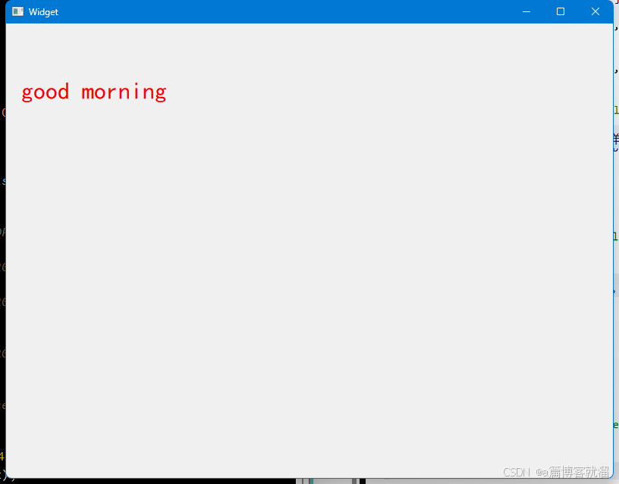The height and width of the screenshot is (484, 619).
Task: Open the Widget window icon menu
Action: 17,12
